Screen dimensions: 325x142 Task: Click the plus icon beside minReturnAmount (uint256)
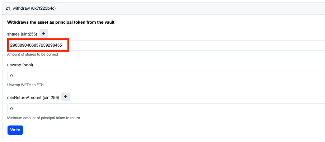(x=66, y=97)
